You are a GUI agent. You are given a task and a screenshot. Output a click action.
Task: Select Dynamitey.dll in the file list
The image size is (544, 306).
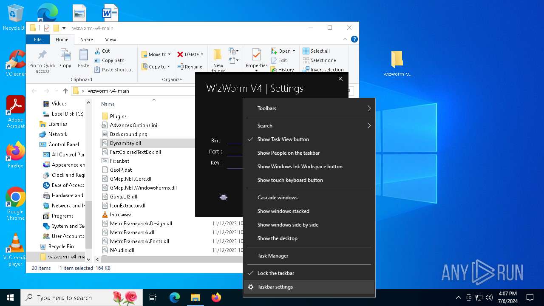[x=125, y=143]
